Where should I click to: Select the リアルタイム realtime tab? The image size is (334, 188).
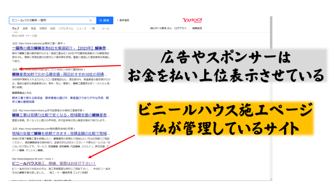coord(66,28)
